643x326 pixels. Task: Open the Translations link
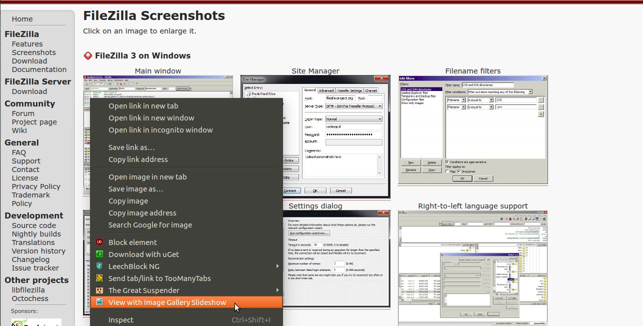tap(33, 242)
